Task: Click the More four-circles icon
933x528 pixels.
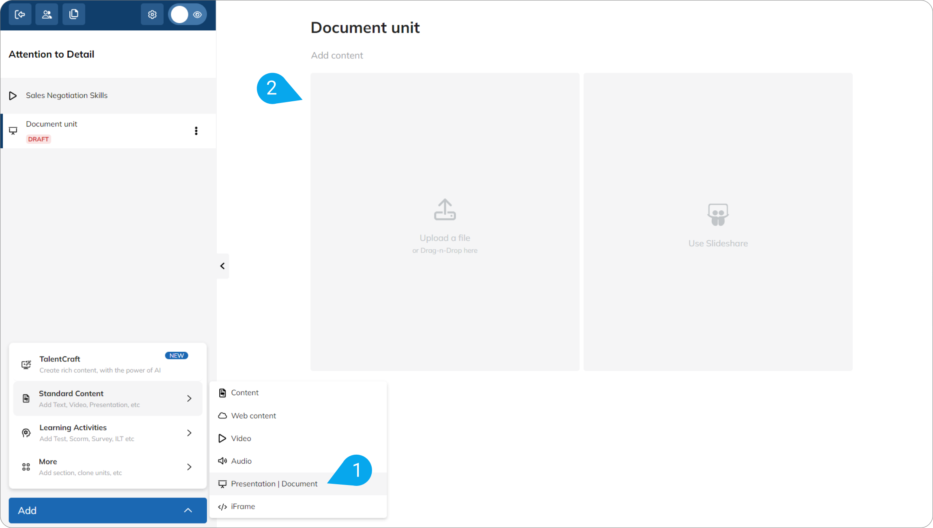Action: (x=26, y=467)
